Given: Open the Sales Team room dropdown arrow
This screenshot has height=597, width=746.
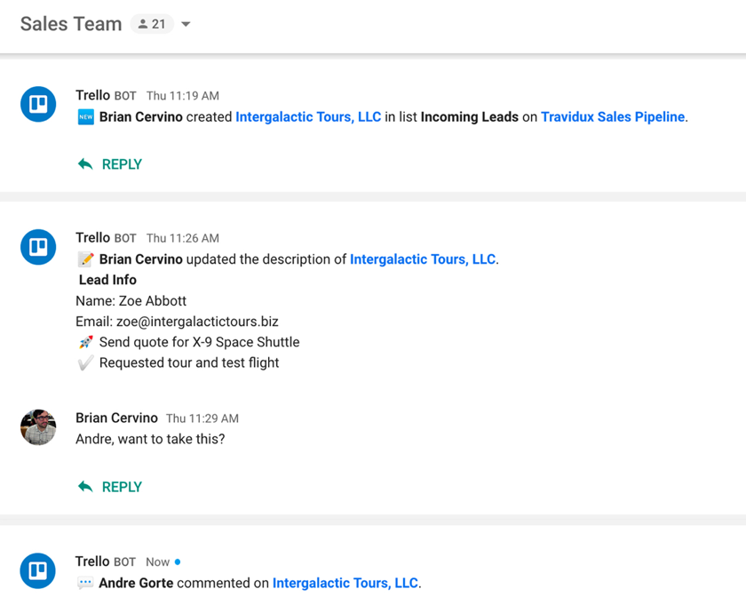Looking at the screenshot, I should pos(186,24).
